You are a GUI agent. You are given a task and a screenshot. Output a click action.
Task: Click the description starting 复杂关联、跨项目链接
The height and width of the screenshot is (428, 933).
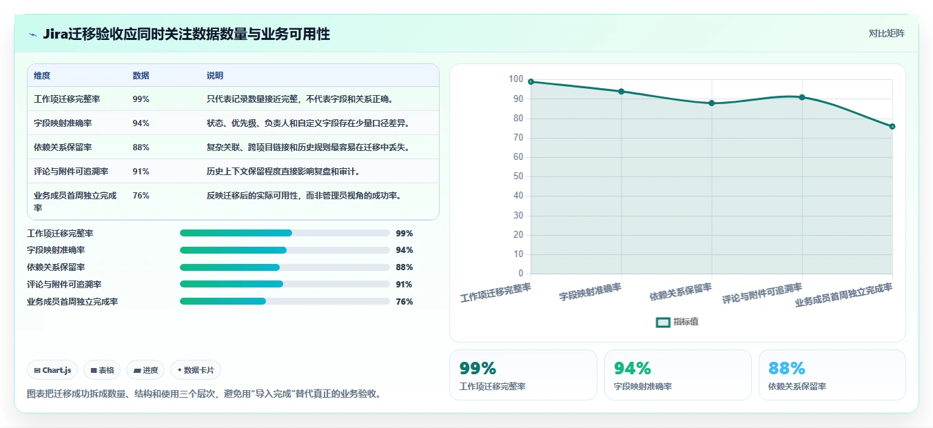[308, 147]
